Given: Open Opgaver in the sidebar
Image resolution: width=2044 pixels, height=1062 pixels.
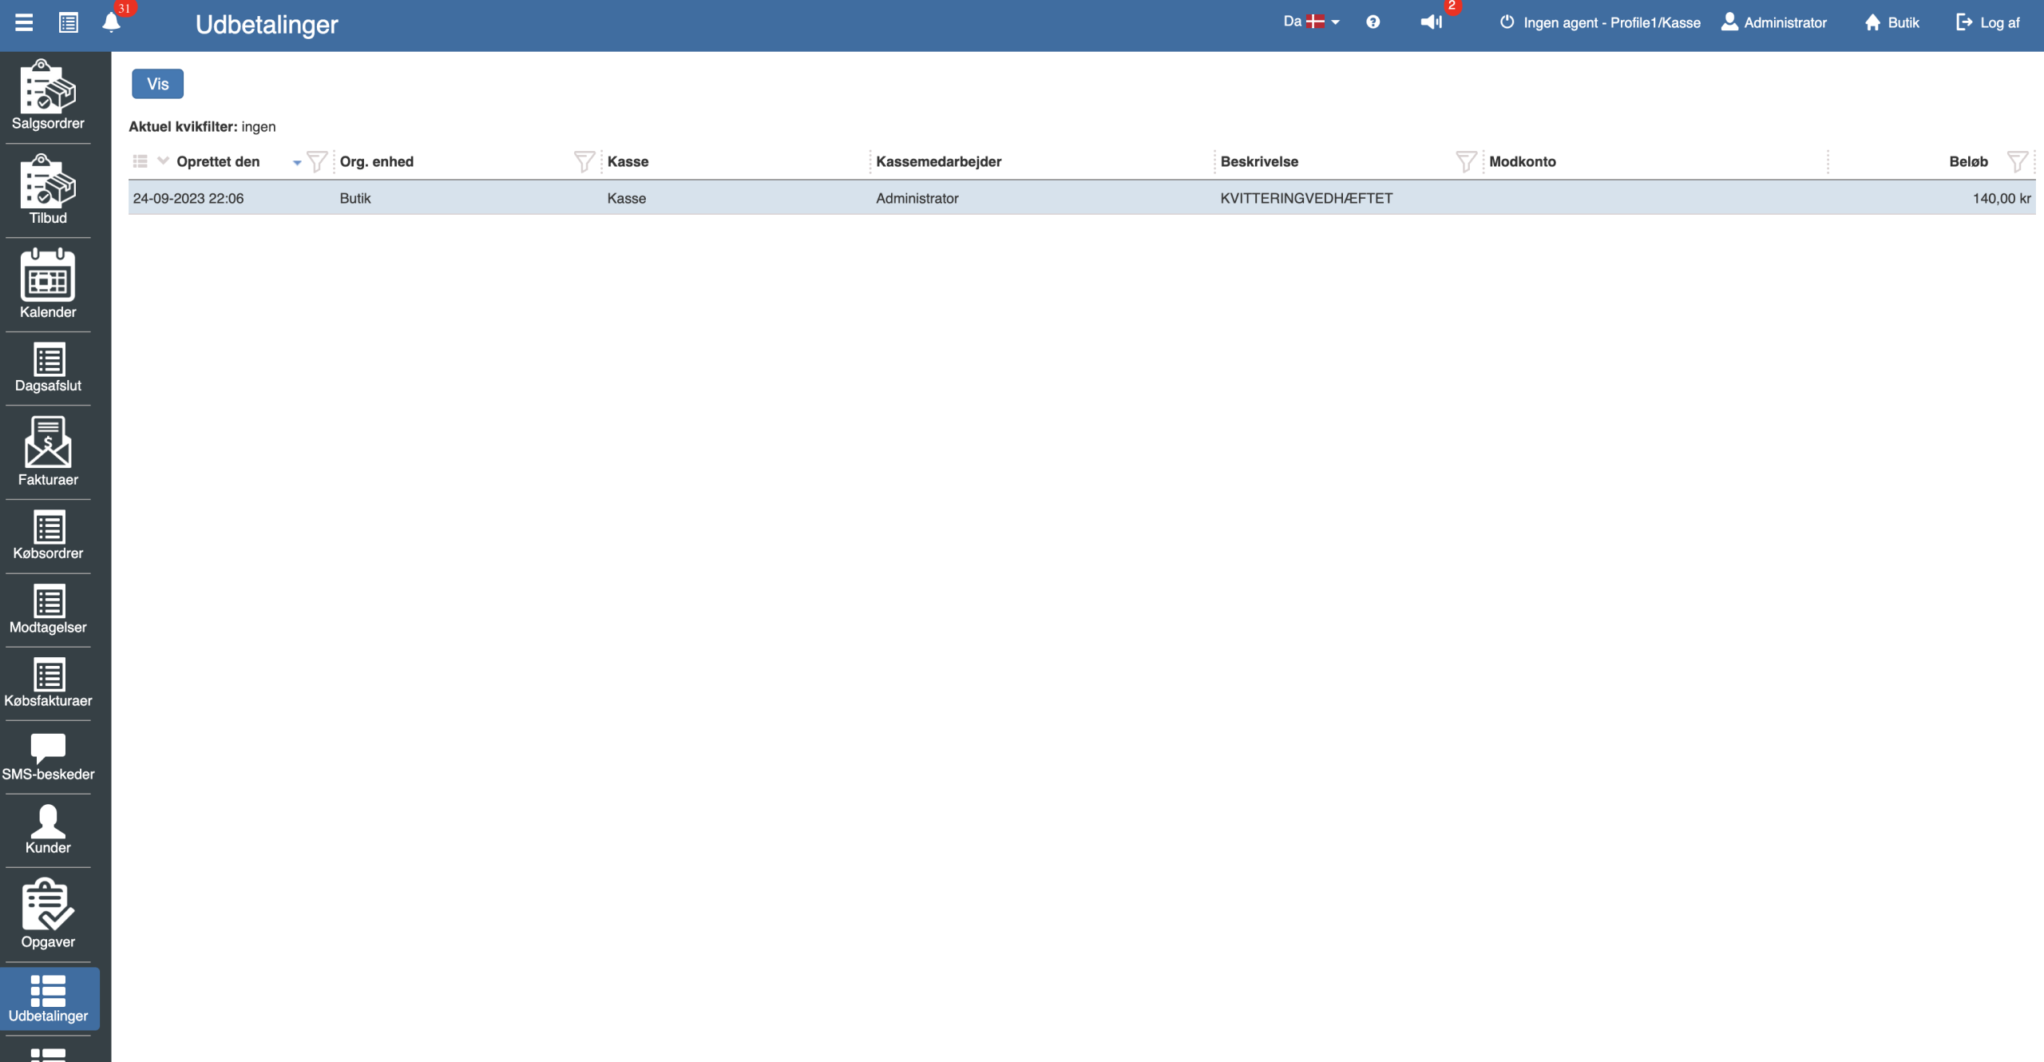Looking at the screenshot, I should point(48,913).
